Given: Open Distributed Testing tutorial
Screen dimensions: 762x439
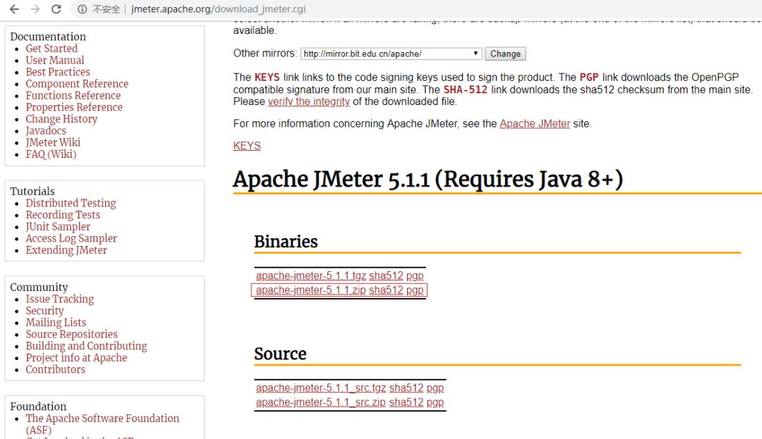Looking at the screenshot, I should [x=71, y=203].
